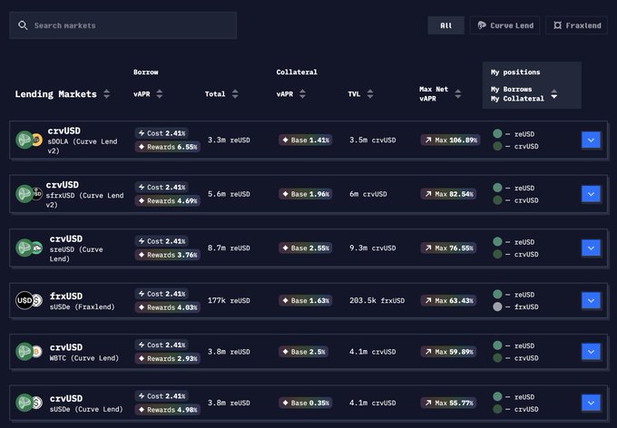Click the Base 1.96% badge
The image size is (617, 428).
coord(306,194)
